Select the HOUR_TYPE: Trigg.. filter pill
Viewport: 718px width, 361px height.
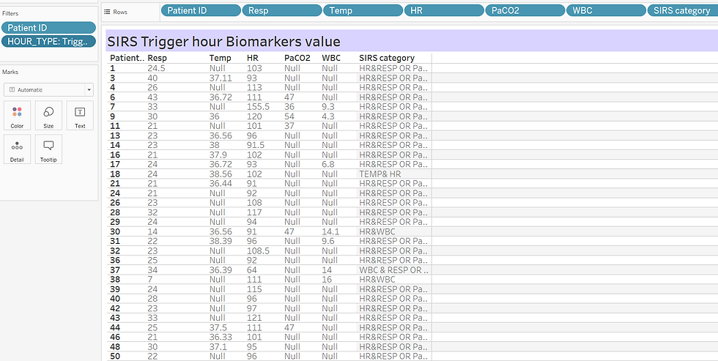[x=48, y=41]
